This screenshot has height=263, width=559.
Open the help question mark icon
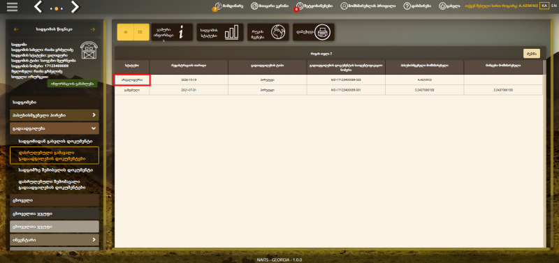pos(407,6)
